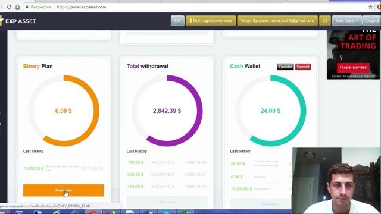Click Deposit in the Cash Wallet card
This screenshot has width=381, height=214.
coord(303,67)
